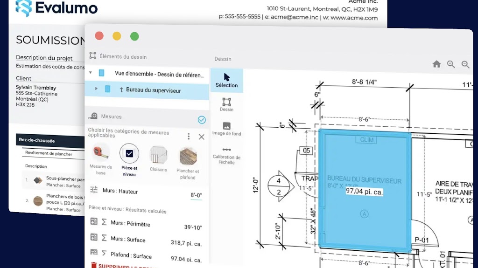Viewport: 478px width, 268px height.
Task: Click the Supprimer le dessin button
Action: tap(123, 266)
